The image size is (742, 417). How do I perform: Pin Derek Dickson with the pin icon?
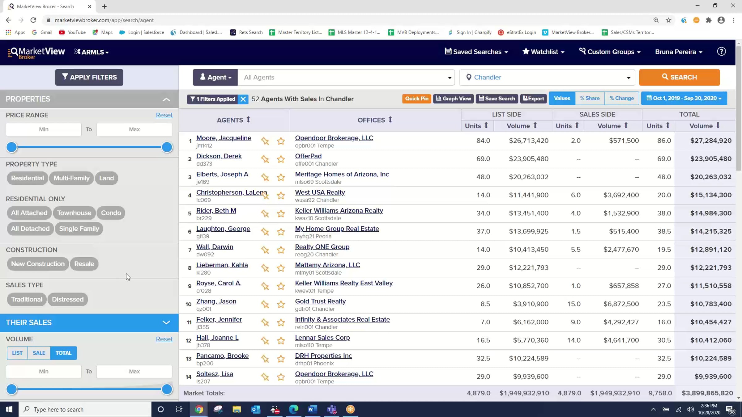point(265,159)
